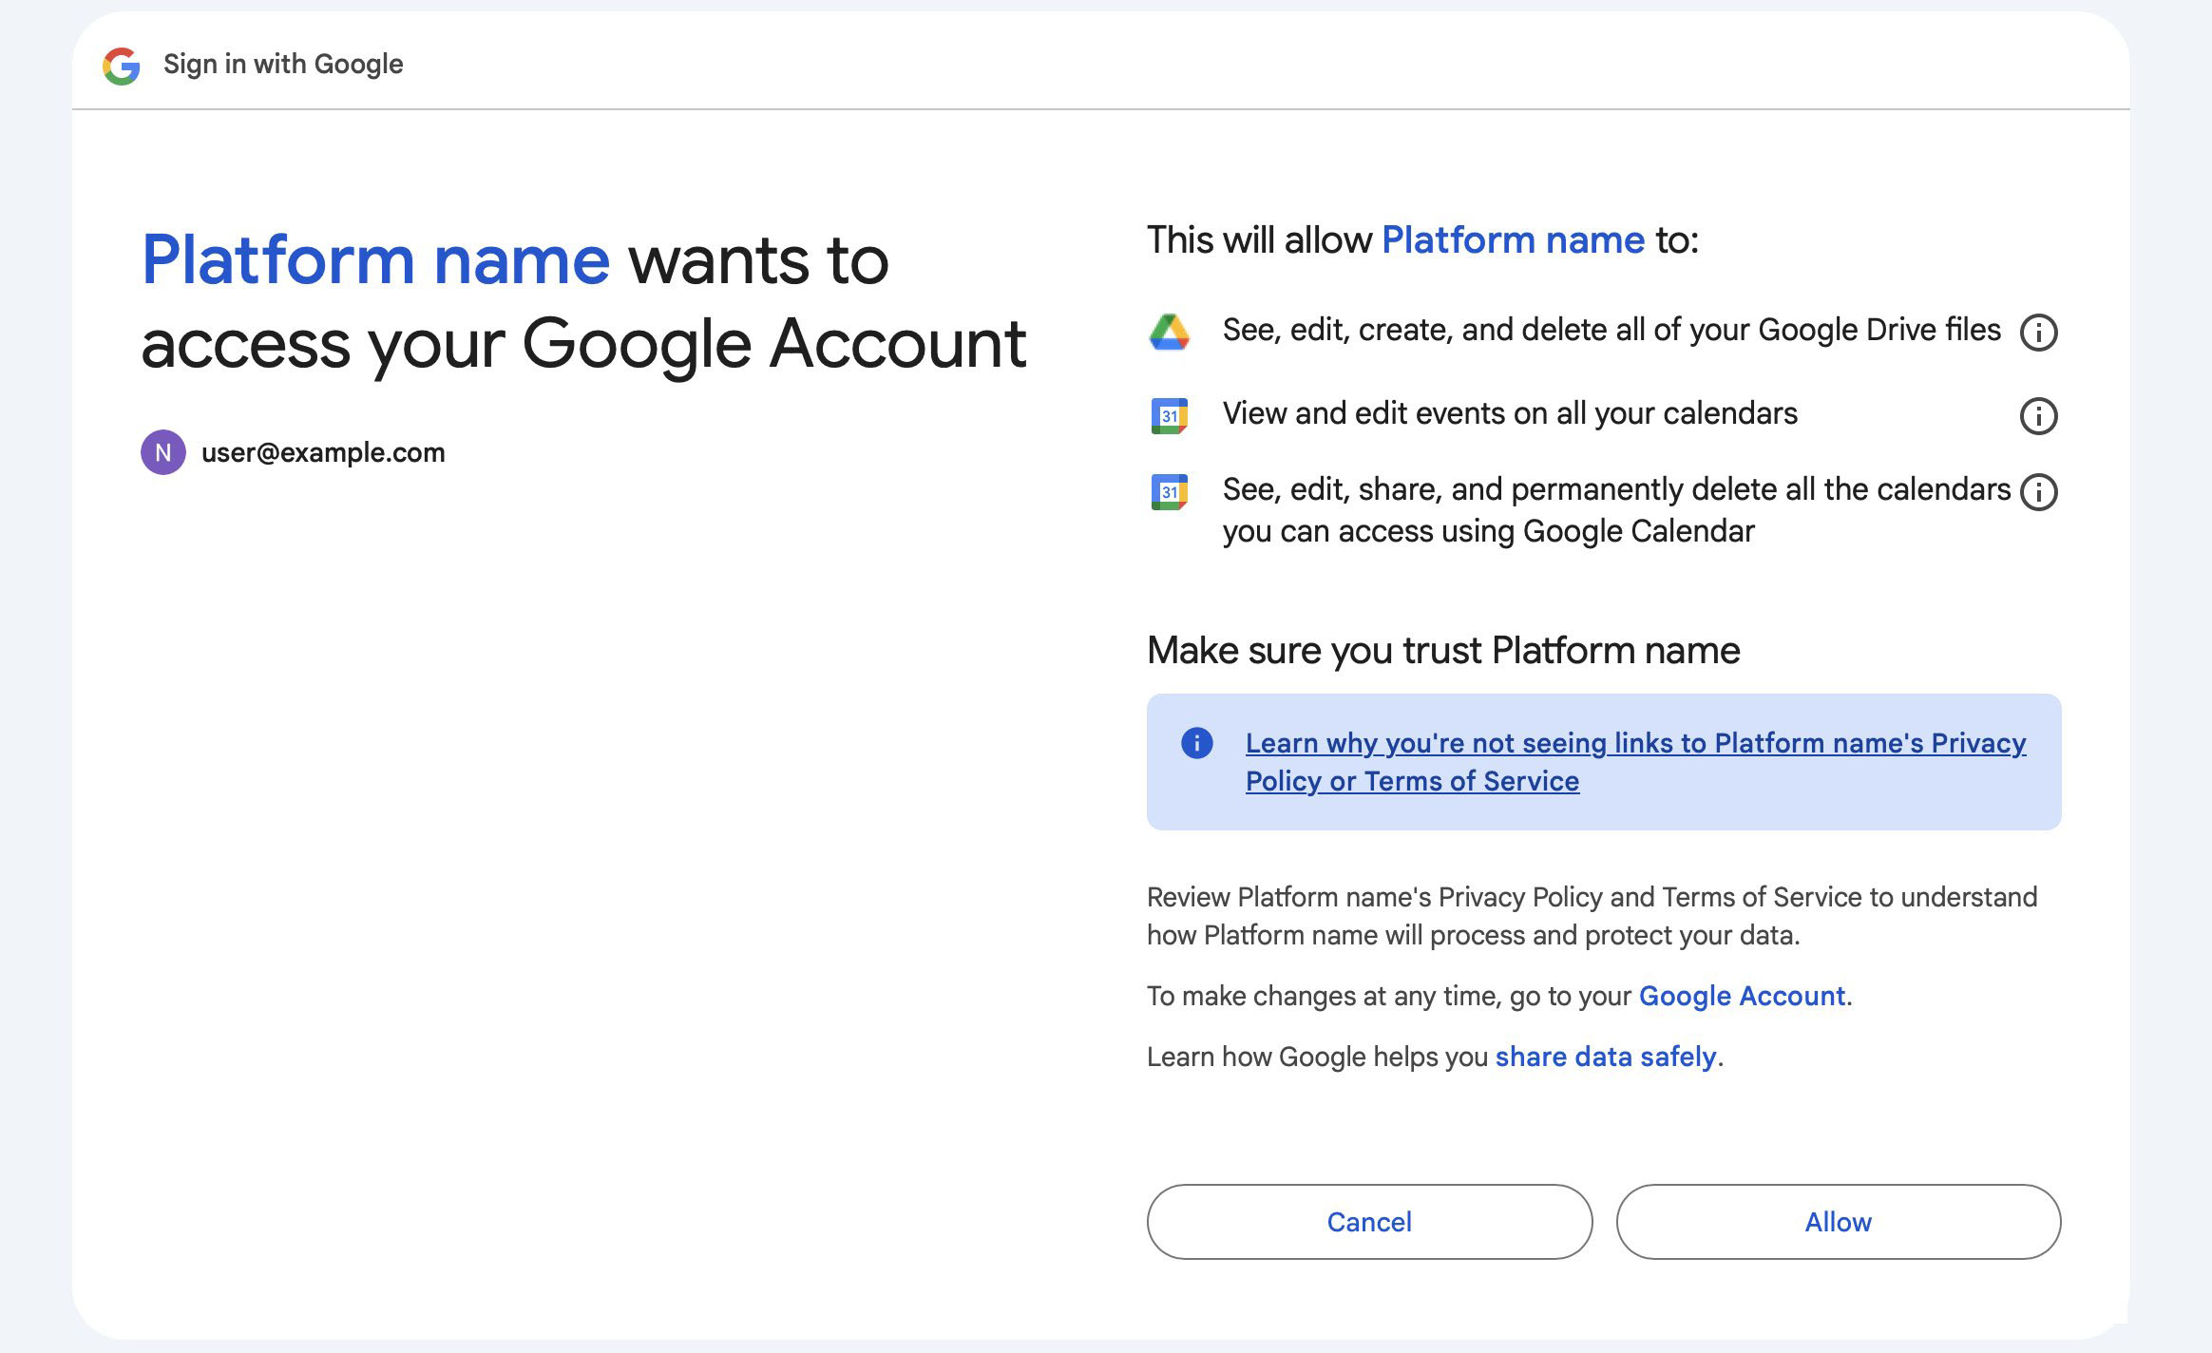Screen dimensions: 2212x1353
Task: Click the Calendar icon beside the delete-calendars permission
Action: [x=1171, y=491]
